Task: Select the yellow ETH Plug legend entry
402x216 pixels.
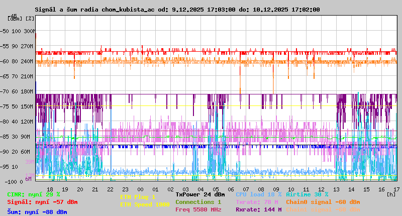Action: click(x=138, y=197)
